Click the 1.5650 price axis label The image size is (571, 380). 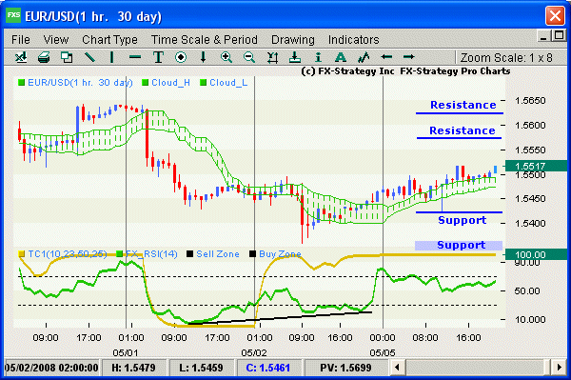point(530,101)
